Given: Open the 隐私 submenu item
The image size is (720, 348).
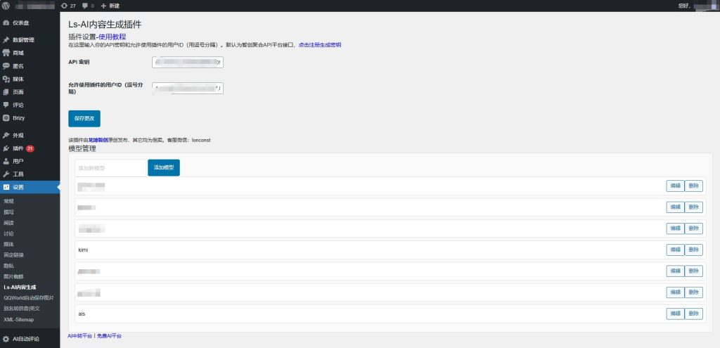Looking at the screenshot, I should click(x=8, y=266).
